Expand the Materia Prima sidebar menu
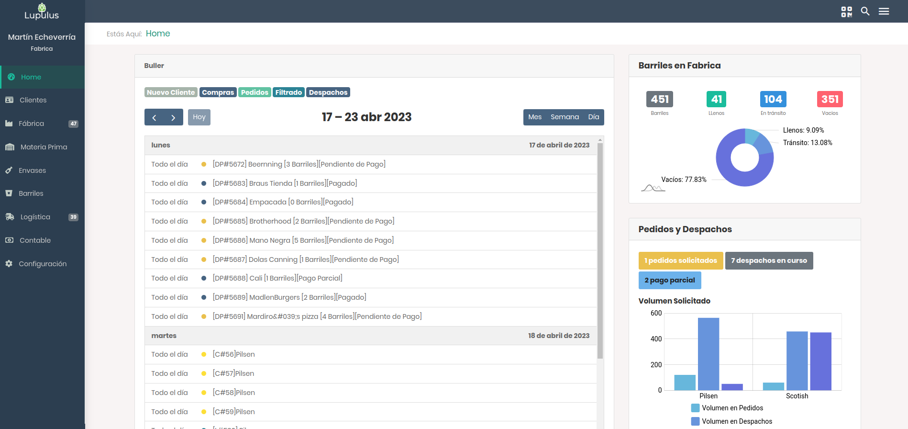Viewport: 908px width, 429px height. coord(44,147)
